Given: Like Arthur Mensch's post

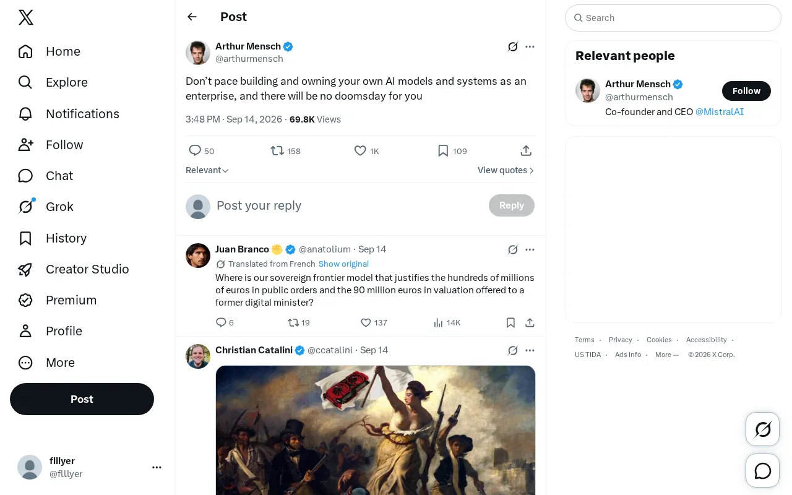Looking at the screenshot, I should [x=366, y=151].
